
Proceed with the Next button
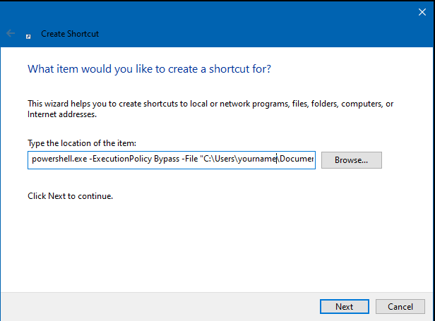coord(345,307)
